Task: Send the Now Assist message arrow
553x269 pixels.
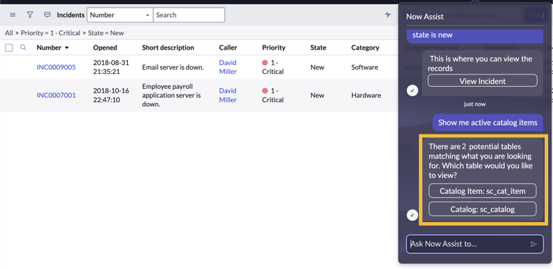Action: (x=534, y=244)
